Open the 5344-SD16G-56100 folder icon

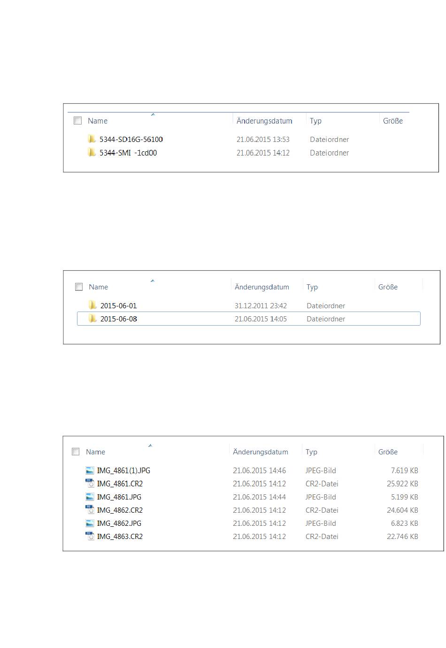click(x=92, y=139)
